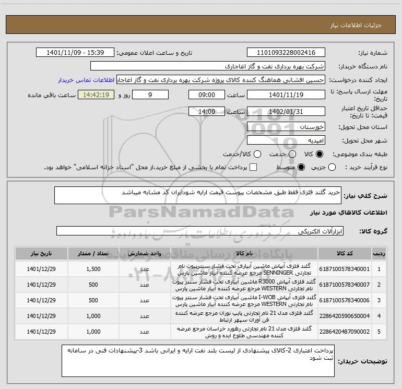402x389 pixels.
Task: Click item code 2286420487090002
Action: coord(345,332)
